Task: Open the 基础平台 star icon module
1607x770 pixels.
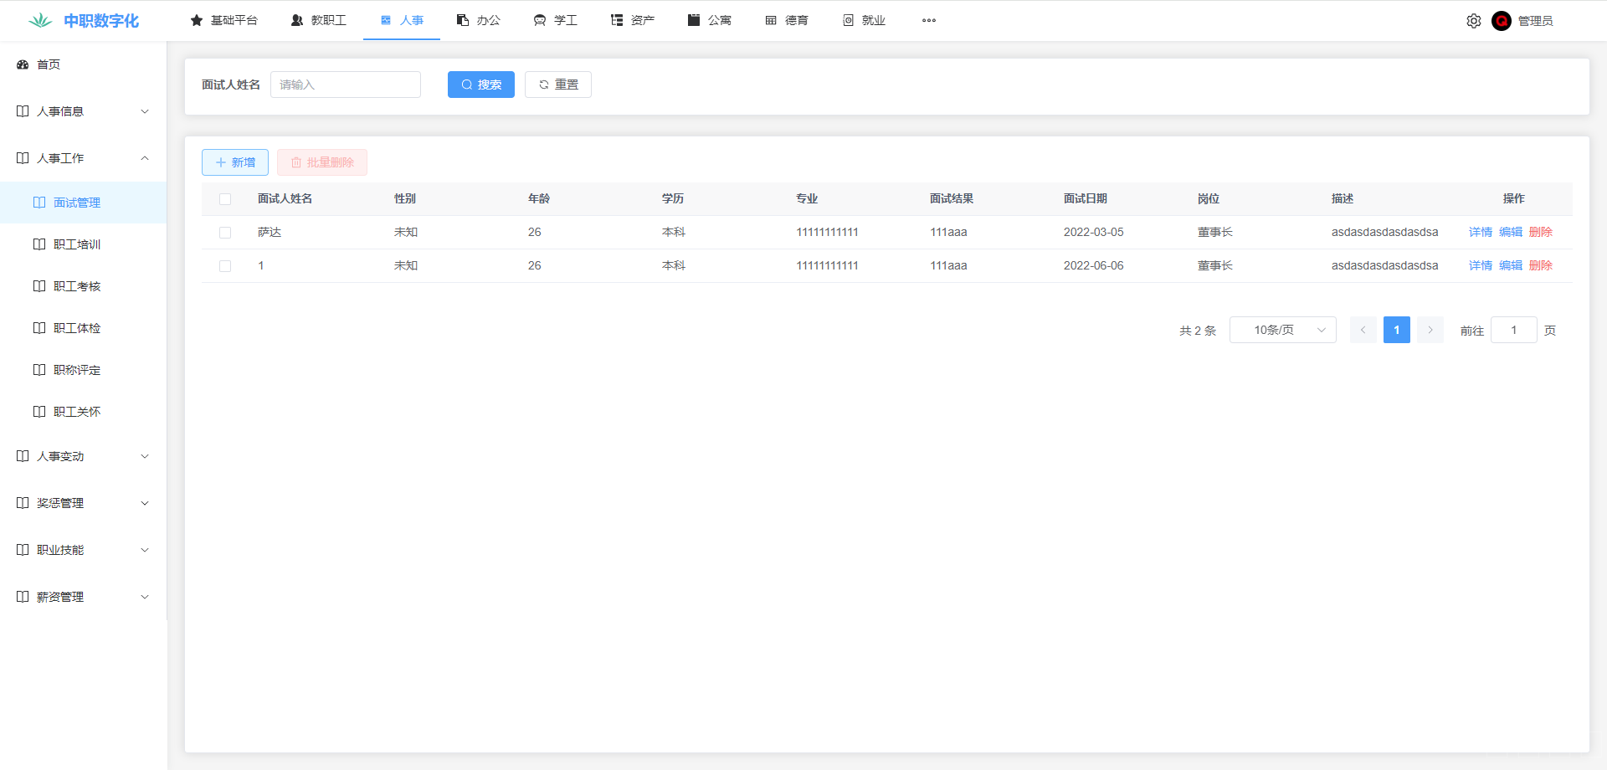Action: [197, 21]
